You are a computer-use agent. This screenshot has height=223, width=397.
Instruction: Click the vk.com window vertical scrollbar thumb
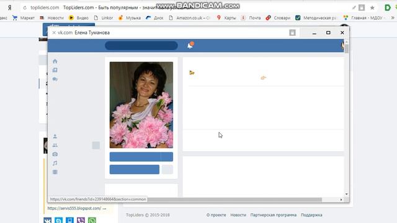pyautogui.click(x=347, y=48)
